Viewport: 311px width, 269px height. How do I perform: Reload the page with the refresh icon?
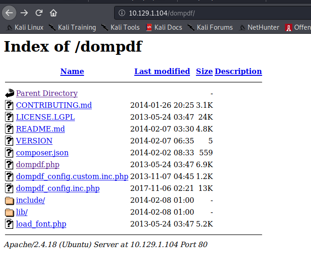click(39, 12)
